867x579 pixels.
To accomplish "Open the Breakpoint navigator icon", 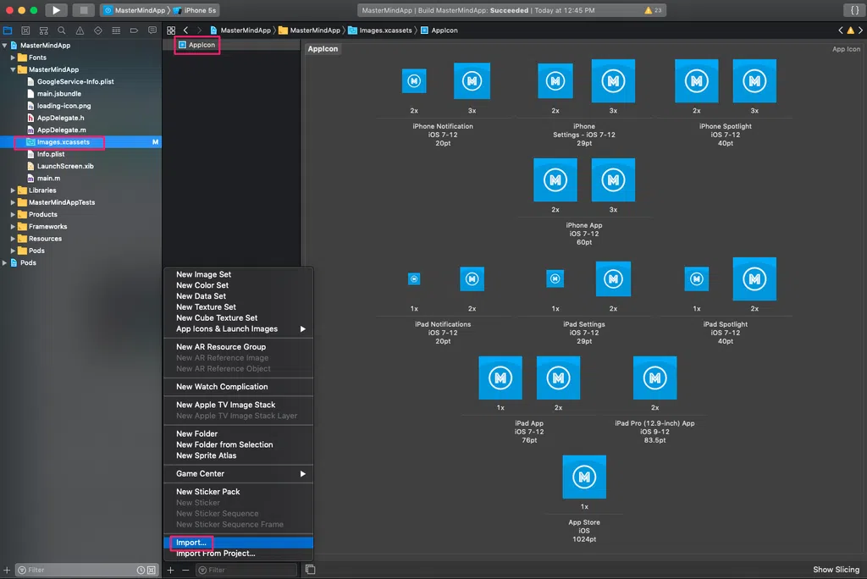I will click(x=134, y=30).
